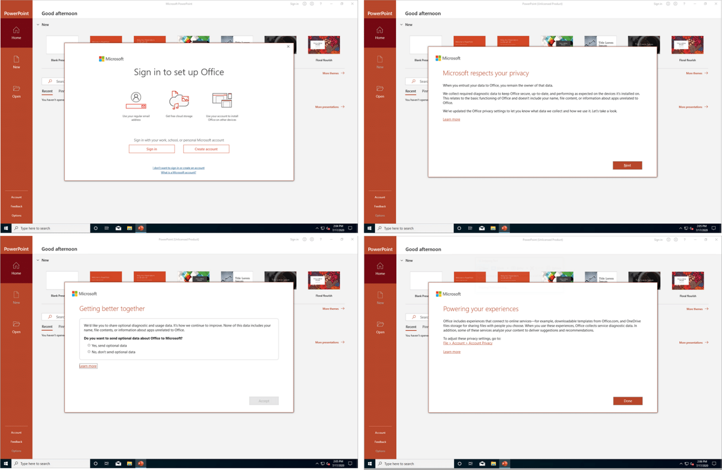Open File Explorer from the sign-in screenshot taskbar

coord(130,228)
